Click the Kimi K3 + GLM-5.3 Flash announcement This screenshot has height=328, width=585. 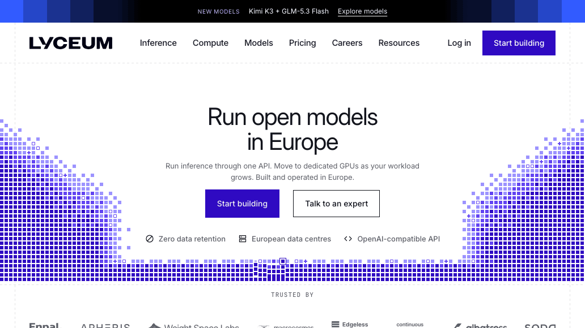click(x=289, y=11)
